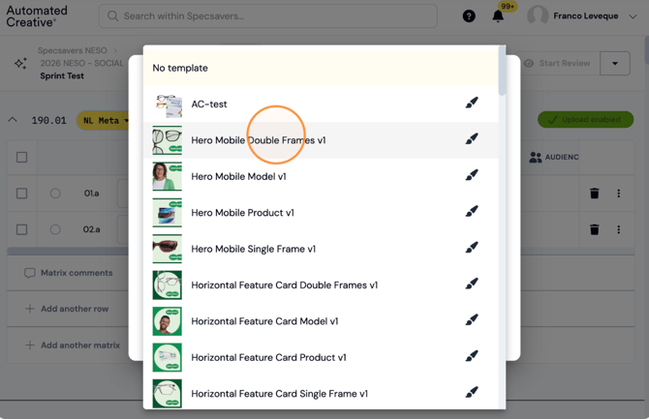This screenshot has width=649, height=419.
Task: Click brush icon for Horizontal Feature Card Product v1
Action: pos(472,356)
